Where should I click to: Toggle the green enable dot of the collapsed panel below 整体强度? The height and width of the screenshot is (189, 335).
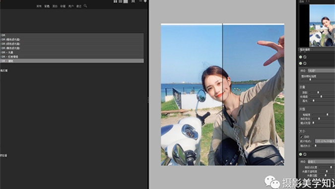pyautogui.click(x=301, y=57)
